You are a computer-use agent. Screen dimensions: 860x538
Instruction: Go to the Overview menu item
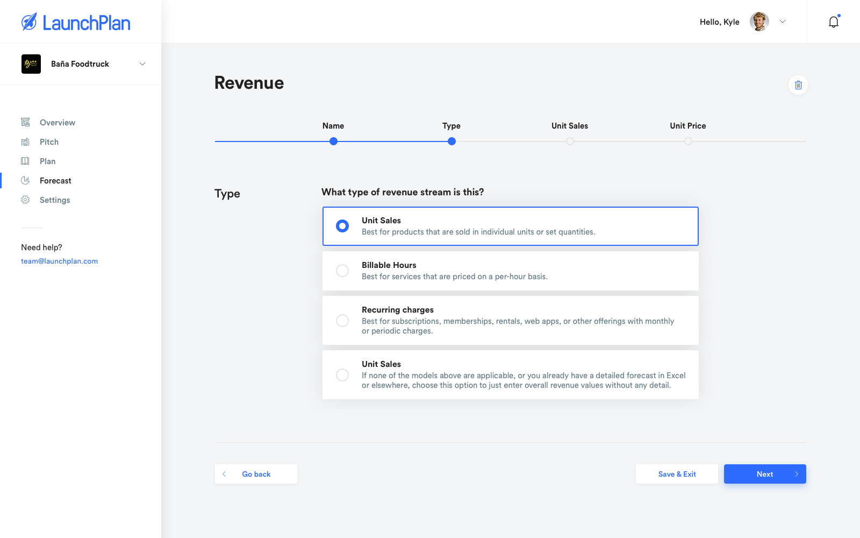click(58, 123)
